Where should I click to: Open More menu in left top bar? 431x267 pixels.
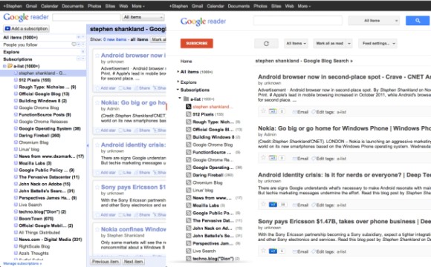tap(138, 6)
